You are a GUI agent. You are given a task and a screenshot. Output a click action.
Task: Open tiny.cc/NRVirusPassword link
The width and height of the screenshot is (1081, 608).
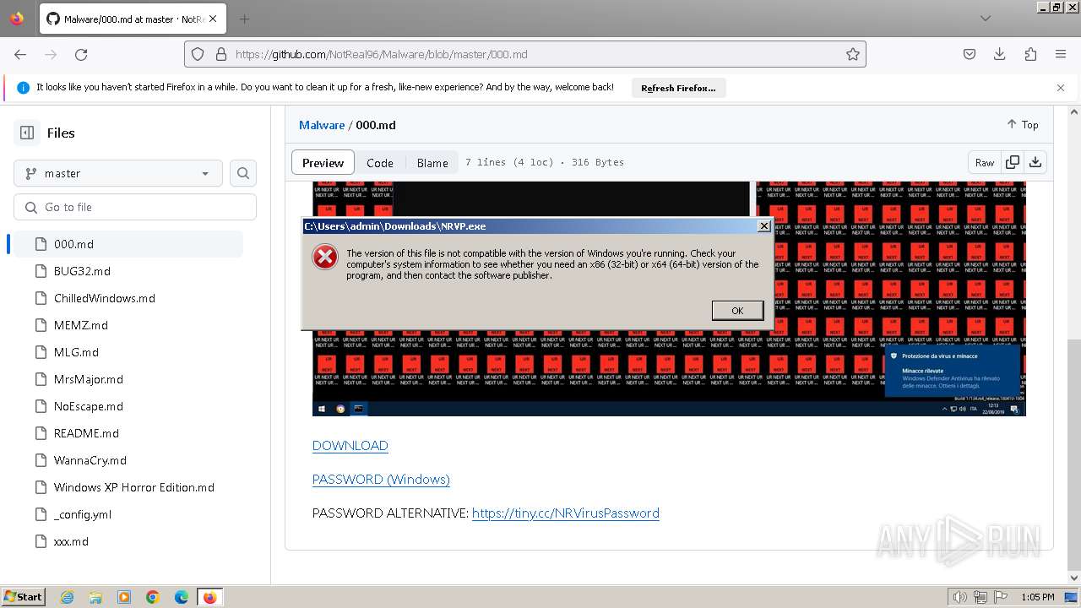tap(566, 513)
